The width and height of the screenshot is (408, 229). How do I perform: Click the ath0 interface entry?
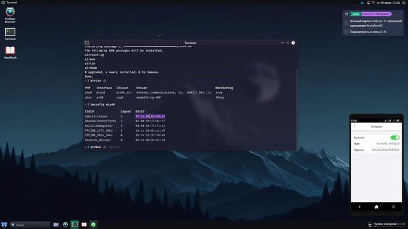[100, 97]
